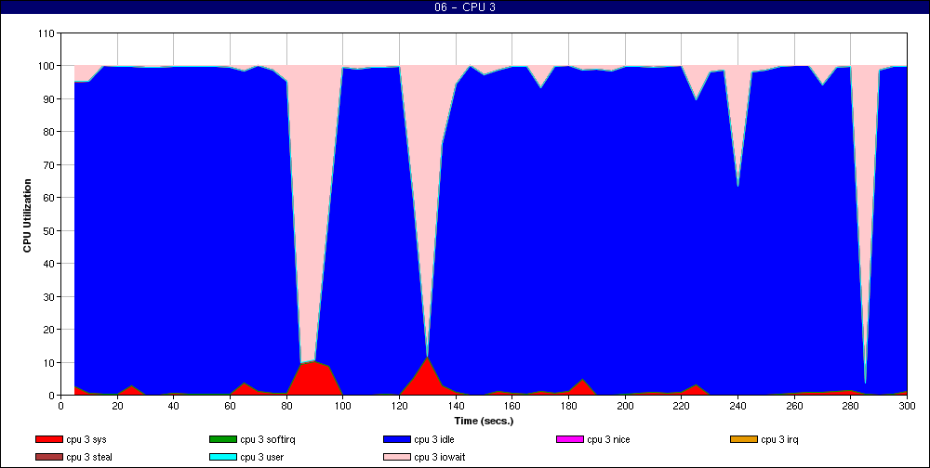Click the x-axis tick label 300
Viewport: 930px width, 468px height.
(907, 406)
